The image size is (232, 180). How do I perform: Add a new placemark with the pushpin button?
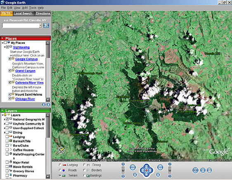(x=195, y=170)
